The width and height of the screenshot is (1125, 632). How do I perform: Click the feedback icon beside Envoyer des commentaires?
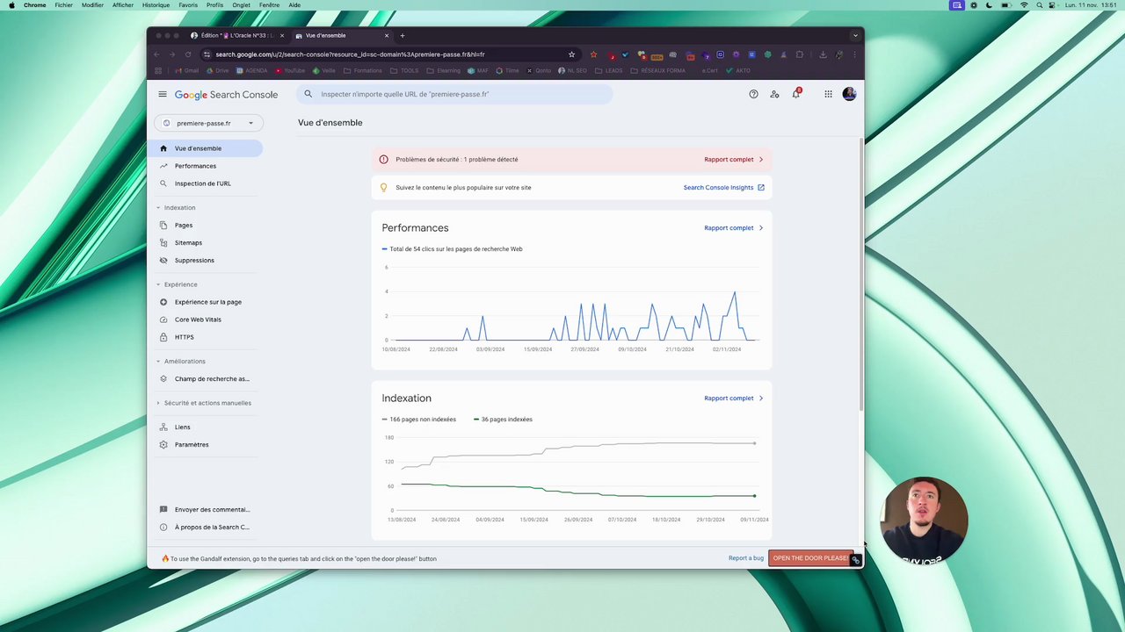tap(163, 510)
